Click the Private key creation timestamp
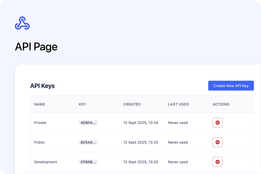Image resolution: width=261 pixels, height=174 pixels. (141, 122)
